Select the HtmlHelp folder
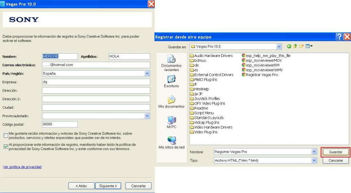This screenshot has height=193, width=351. [199, 89]
